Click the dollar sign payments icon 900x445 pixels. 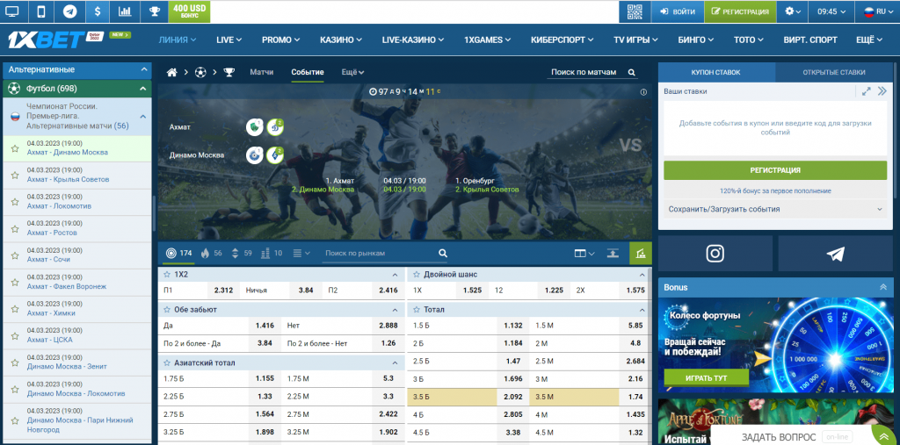coord(98,11)
